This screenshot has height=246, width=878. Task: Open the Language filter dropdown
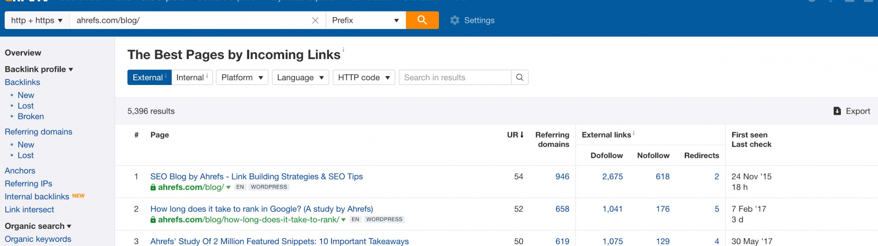pyautogui.click(x=300, y=77)
